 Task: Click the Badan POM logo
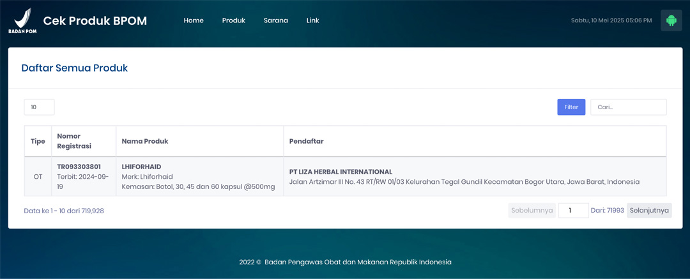click(22, 20)
